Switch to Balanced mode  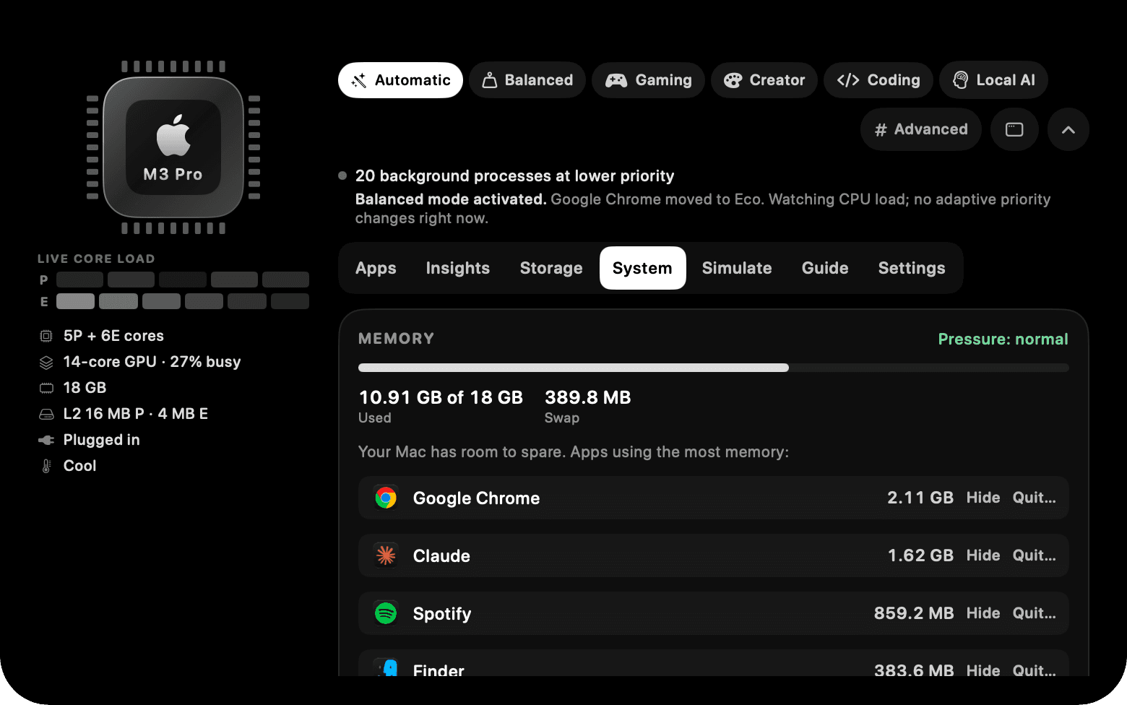click(527, 80)
